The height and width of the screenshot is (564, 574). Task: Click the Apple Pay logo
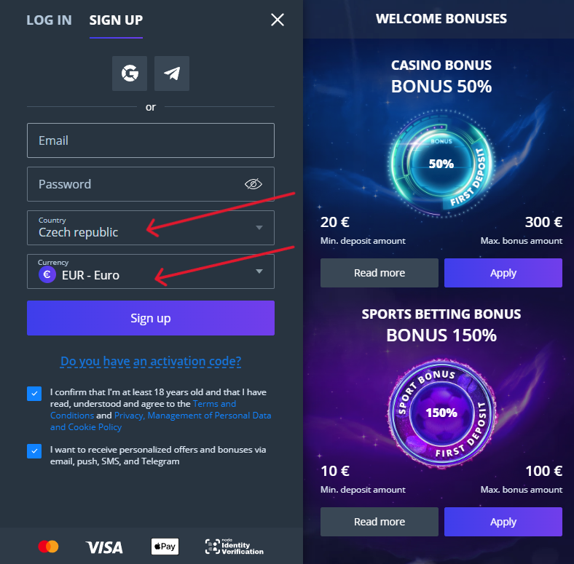tap(165, 547)
